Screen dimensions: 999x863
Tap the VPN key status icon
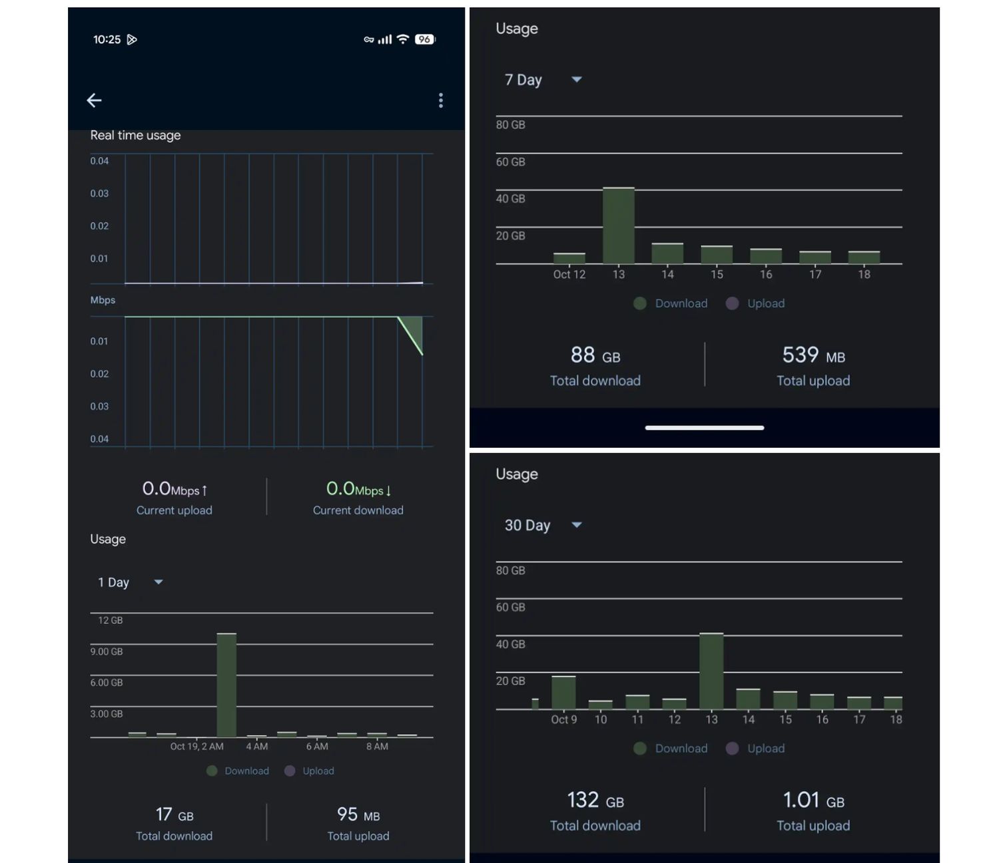click(368, 40)
